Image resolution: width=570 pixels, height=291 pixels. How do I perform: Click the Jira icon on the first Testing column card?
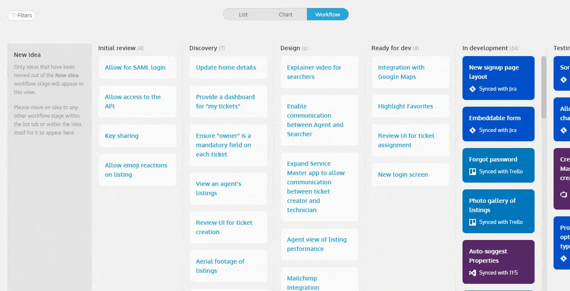[x=564, y=80]
